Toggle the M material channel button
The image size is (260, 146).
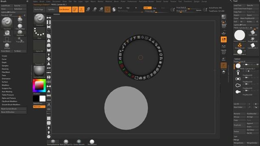click(x=136, y=8)
